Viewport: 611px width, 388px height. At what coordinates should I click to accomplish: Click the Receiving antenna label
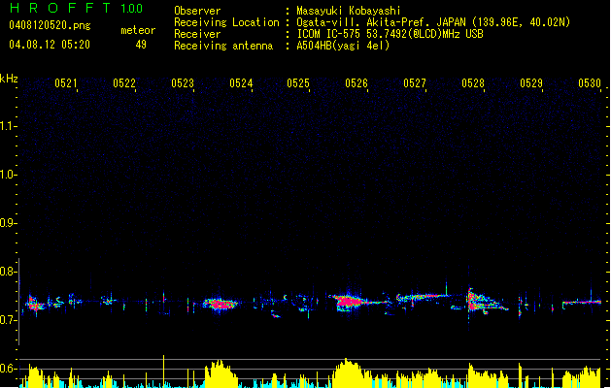(223, 46)
